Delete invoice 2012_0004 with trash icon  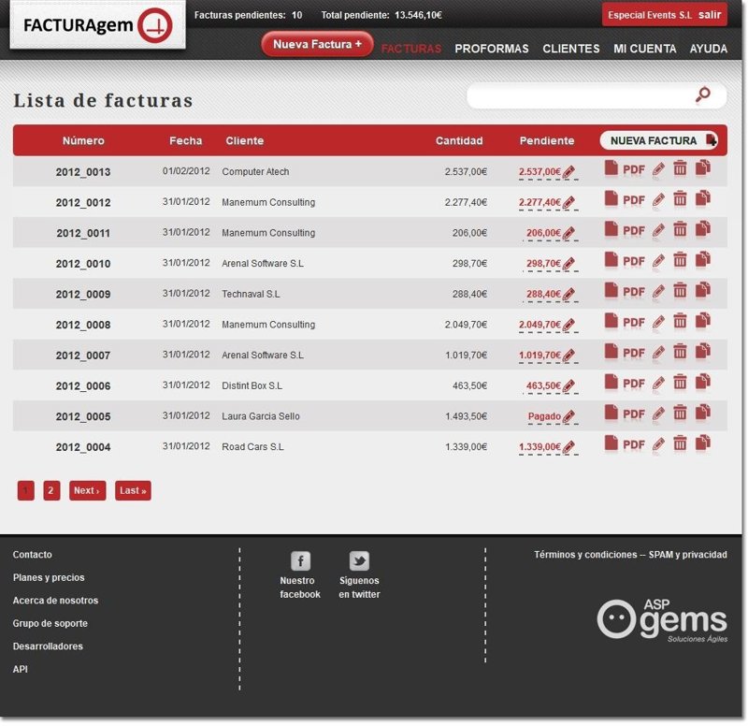[x=680, y=445]
